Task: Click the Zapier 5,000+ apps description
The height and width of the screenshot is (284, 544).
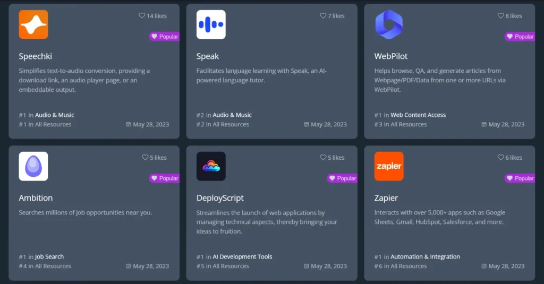Action: click(439, 217)
